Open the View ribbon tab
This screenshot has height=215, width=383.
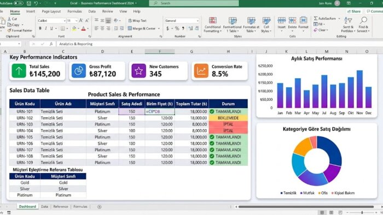123,11
